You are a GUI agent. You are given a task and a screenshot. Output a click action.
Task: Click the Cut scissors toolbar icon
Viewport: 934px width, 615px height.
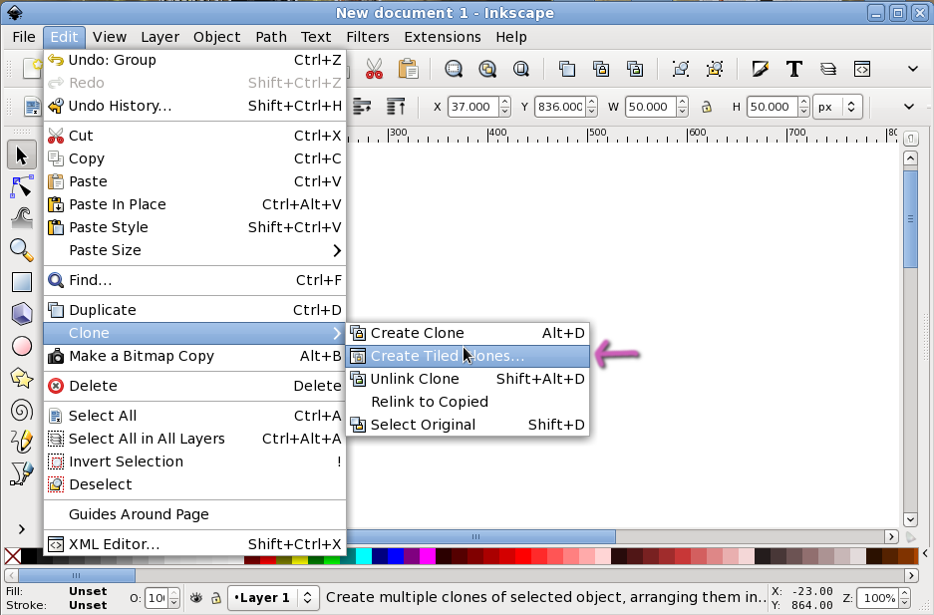click(374, 69)
